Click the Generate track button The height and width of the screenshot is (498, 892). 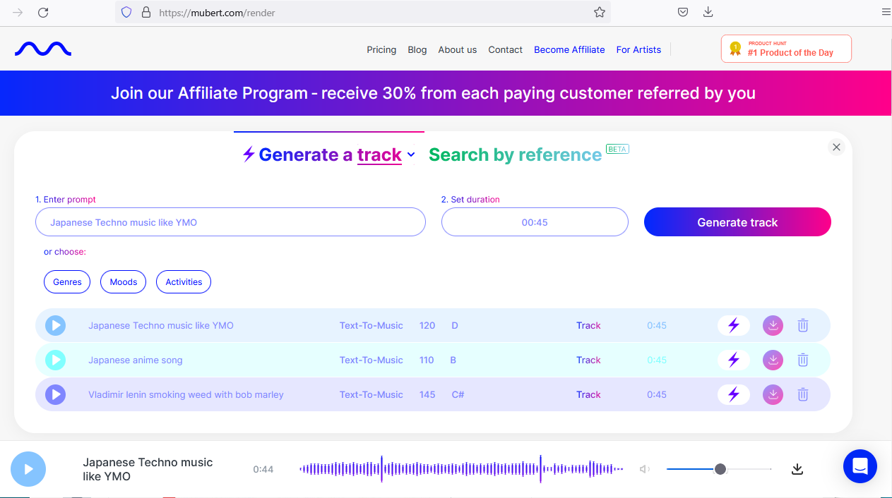[x=737, y=222]
